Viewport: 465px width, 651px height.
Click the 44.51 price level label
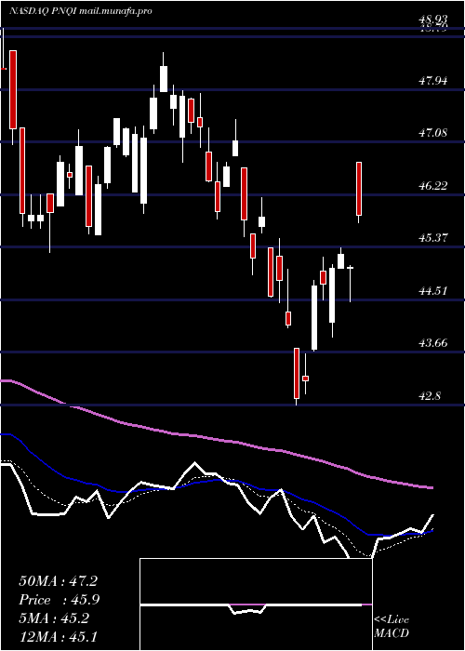click(x=433, y=290)
